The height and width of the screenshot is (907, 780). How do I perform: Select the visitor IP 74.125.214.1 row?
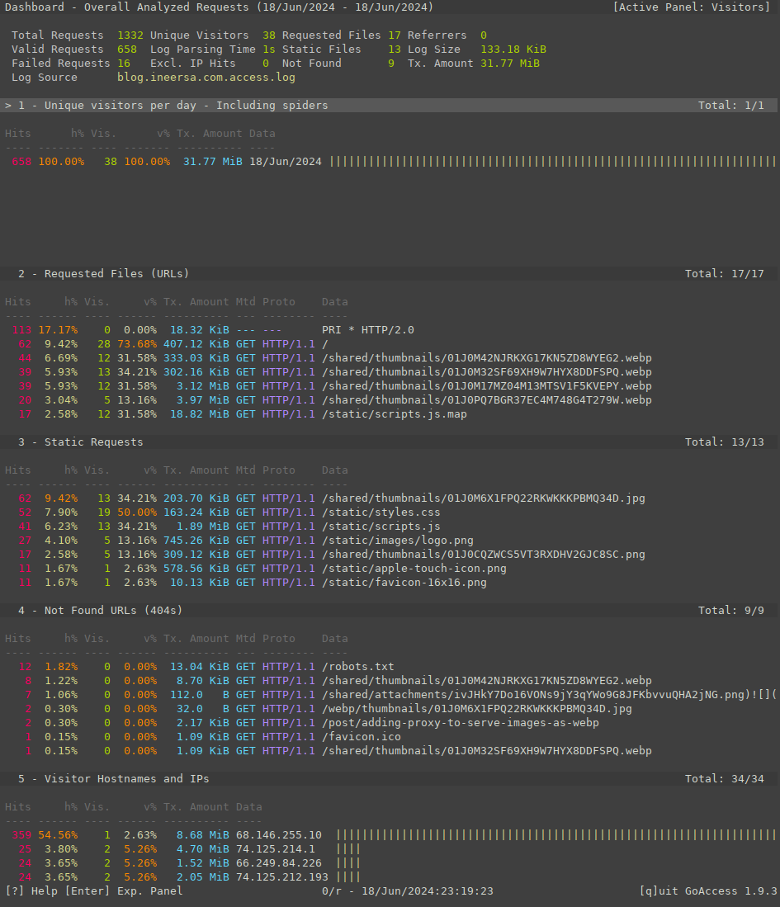[389, 848]
